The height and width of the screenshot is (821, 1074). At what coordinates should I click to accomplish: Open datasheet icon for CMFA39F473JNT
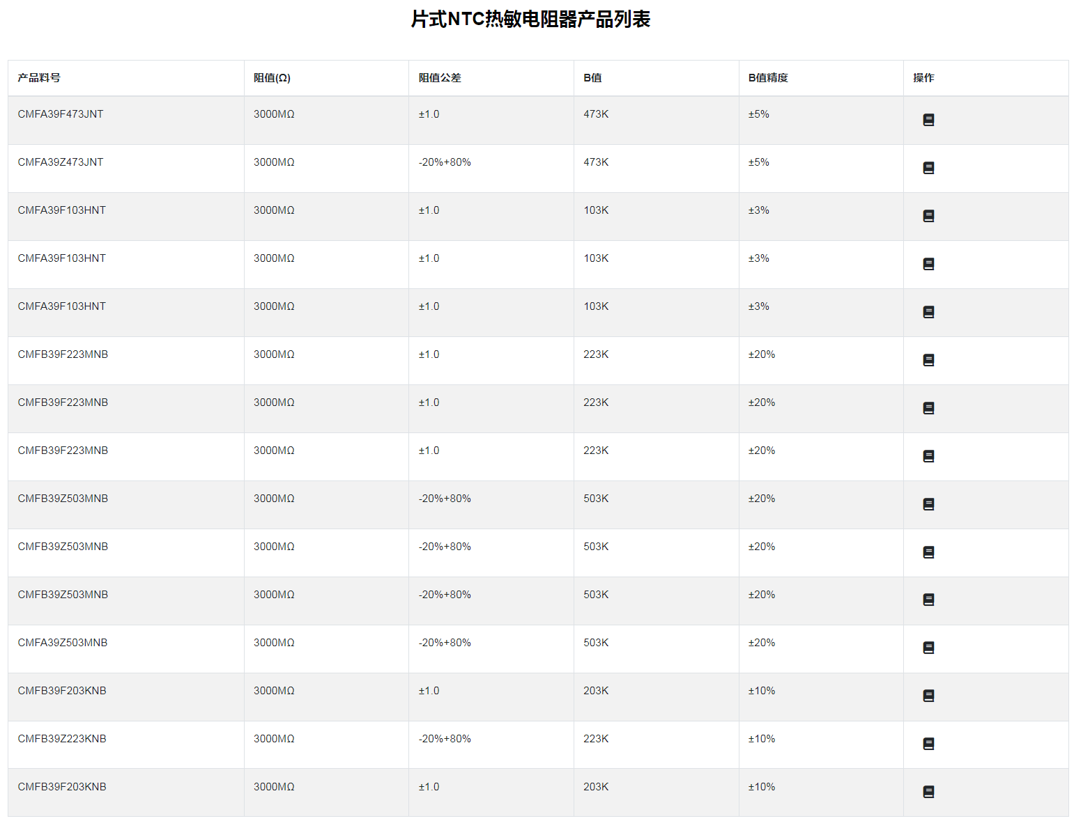tap(928, 120)
